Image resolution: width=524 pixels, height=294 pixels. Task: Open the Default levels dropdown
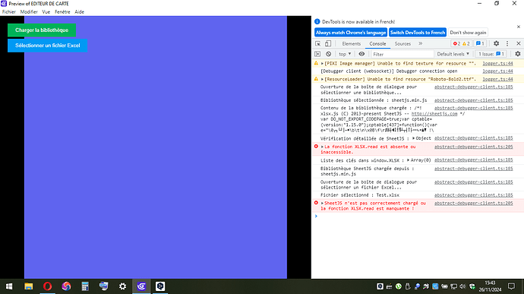click(x=453, y=54)
